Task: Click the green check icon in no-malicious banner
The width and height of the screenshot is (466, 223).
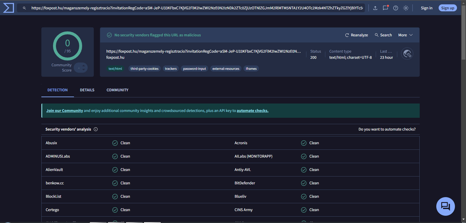Action: [109, 35]
